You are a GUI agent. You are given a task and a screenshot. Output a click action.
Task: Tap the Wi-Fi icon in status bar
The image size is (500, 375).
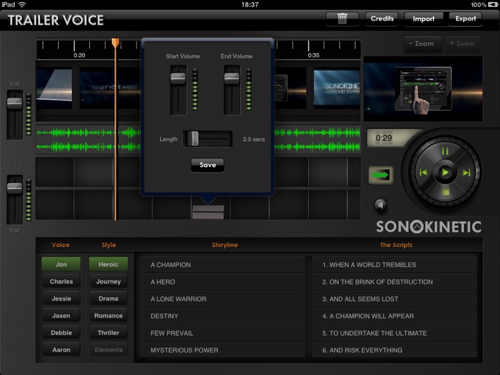tap(22, 5)
